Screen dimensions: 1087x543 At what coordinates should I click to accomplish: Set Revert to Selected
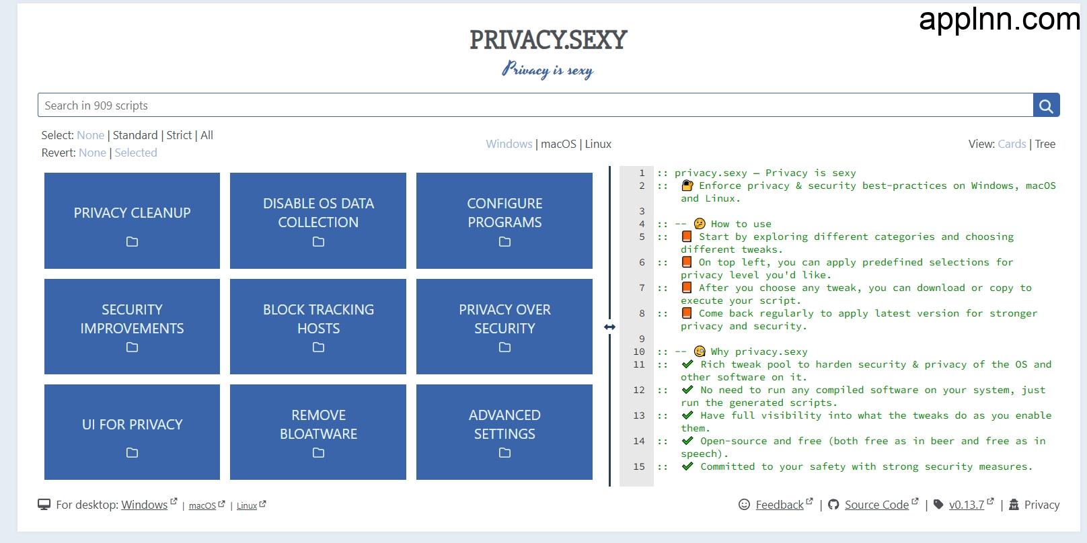pos(136,153)
